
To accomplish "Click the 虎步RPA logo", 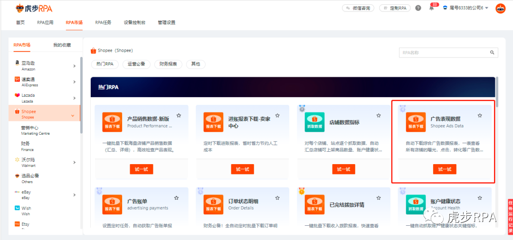I will coord(34,8).
